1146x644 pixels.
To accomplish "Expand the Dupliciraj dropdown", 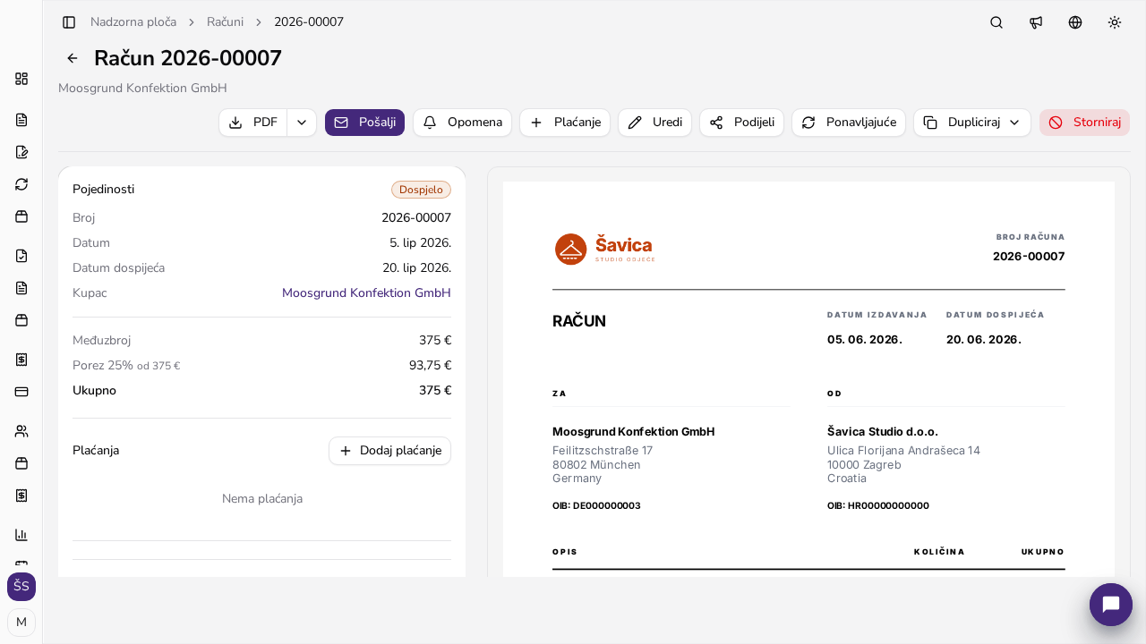I will pyautogui.click(x=972, y=123).
